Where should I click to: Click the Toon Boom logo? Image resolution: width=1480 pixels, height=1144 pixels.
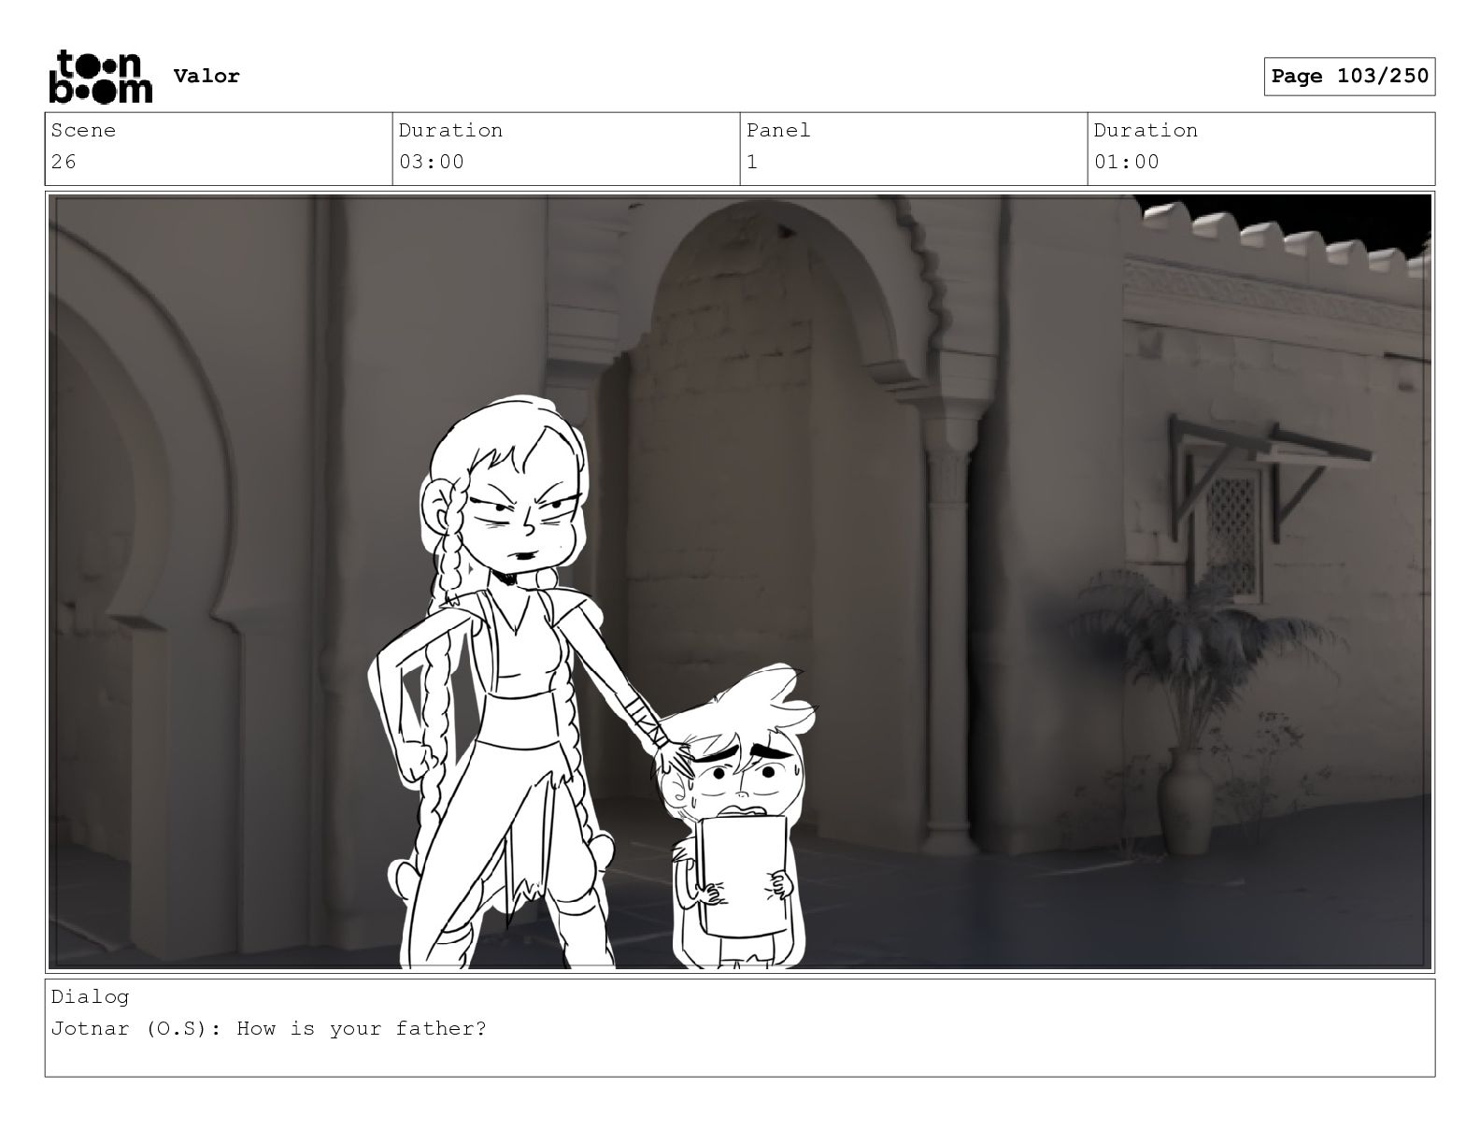[x=100, y=77]
